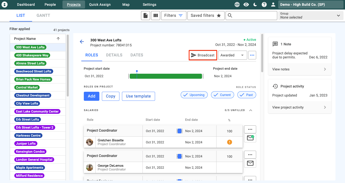Open the help question mark icon
345x183 pixels.
264,5
